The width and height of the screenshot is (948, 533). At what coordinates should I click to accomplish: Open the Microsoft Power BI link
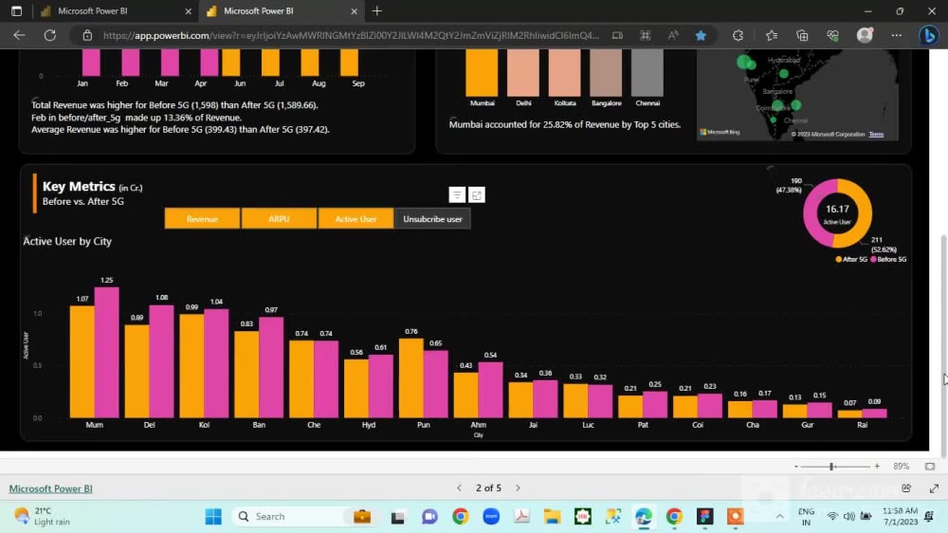(51, 488)
